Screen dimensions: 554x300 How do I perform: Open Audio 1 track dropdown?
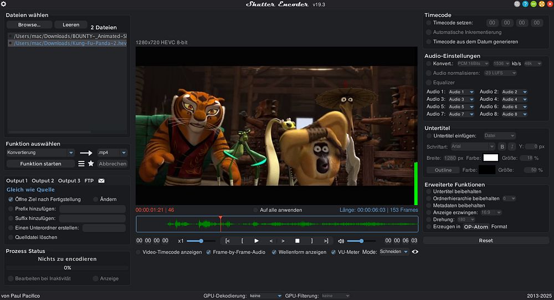461,91
